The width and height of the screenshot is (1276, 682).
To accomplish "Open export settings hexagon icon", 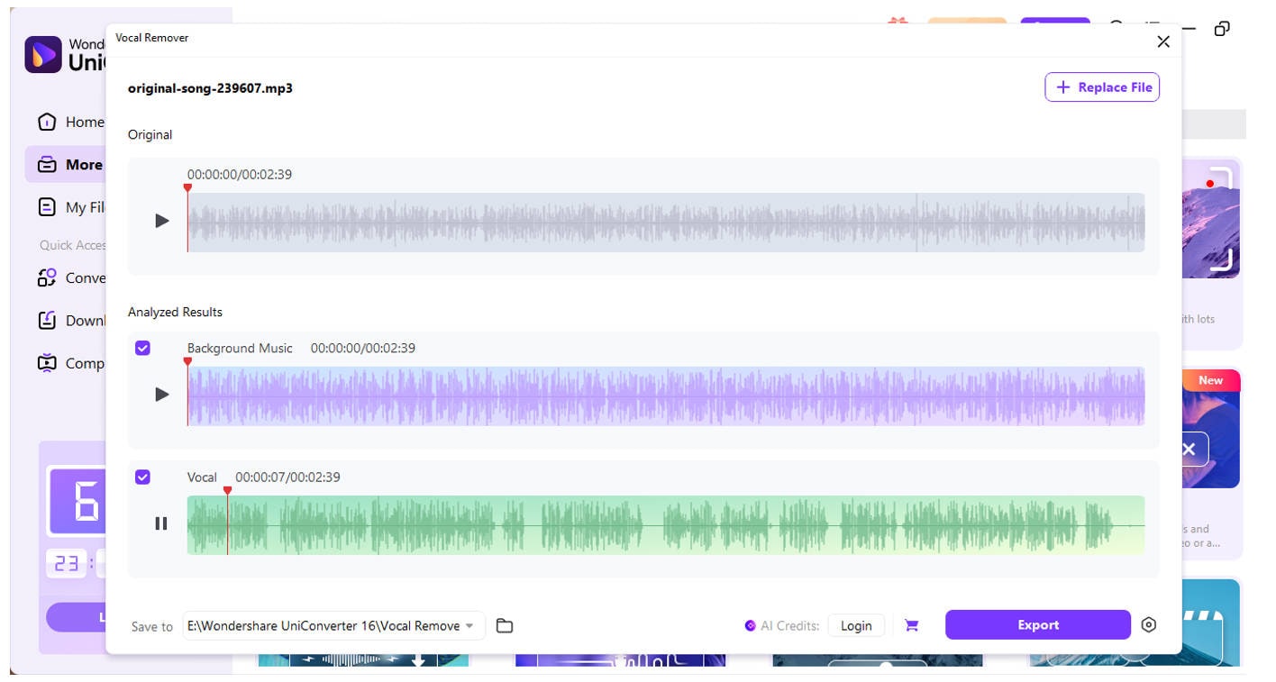I will pos(1148,624).
